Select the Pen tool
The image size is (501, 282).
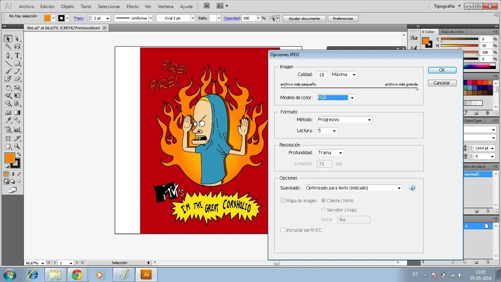tap(8, 55)
